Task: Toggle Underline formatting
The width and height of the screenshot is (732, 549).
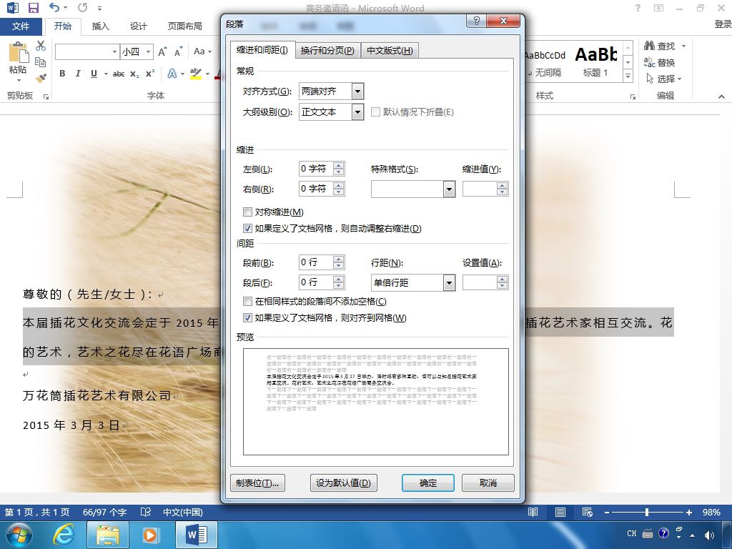Action: 94,74
